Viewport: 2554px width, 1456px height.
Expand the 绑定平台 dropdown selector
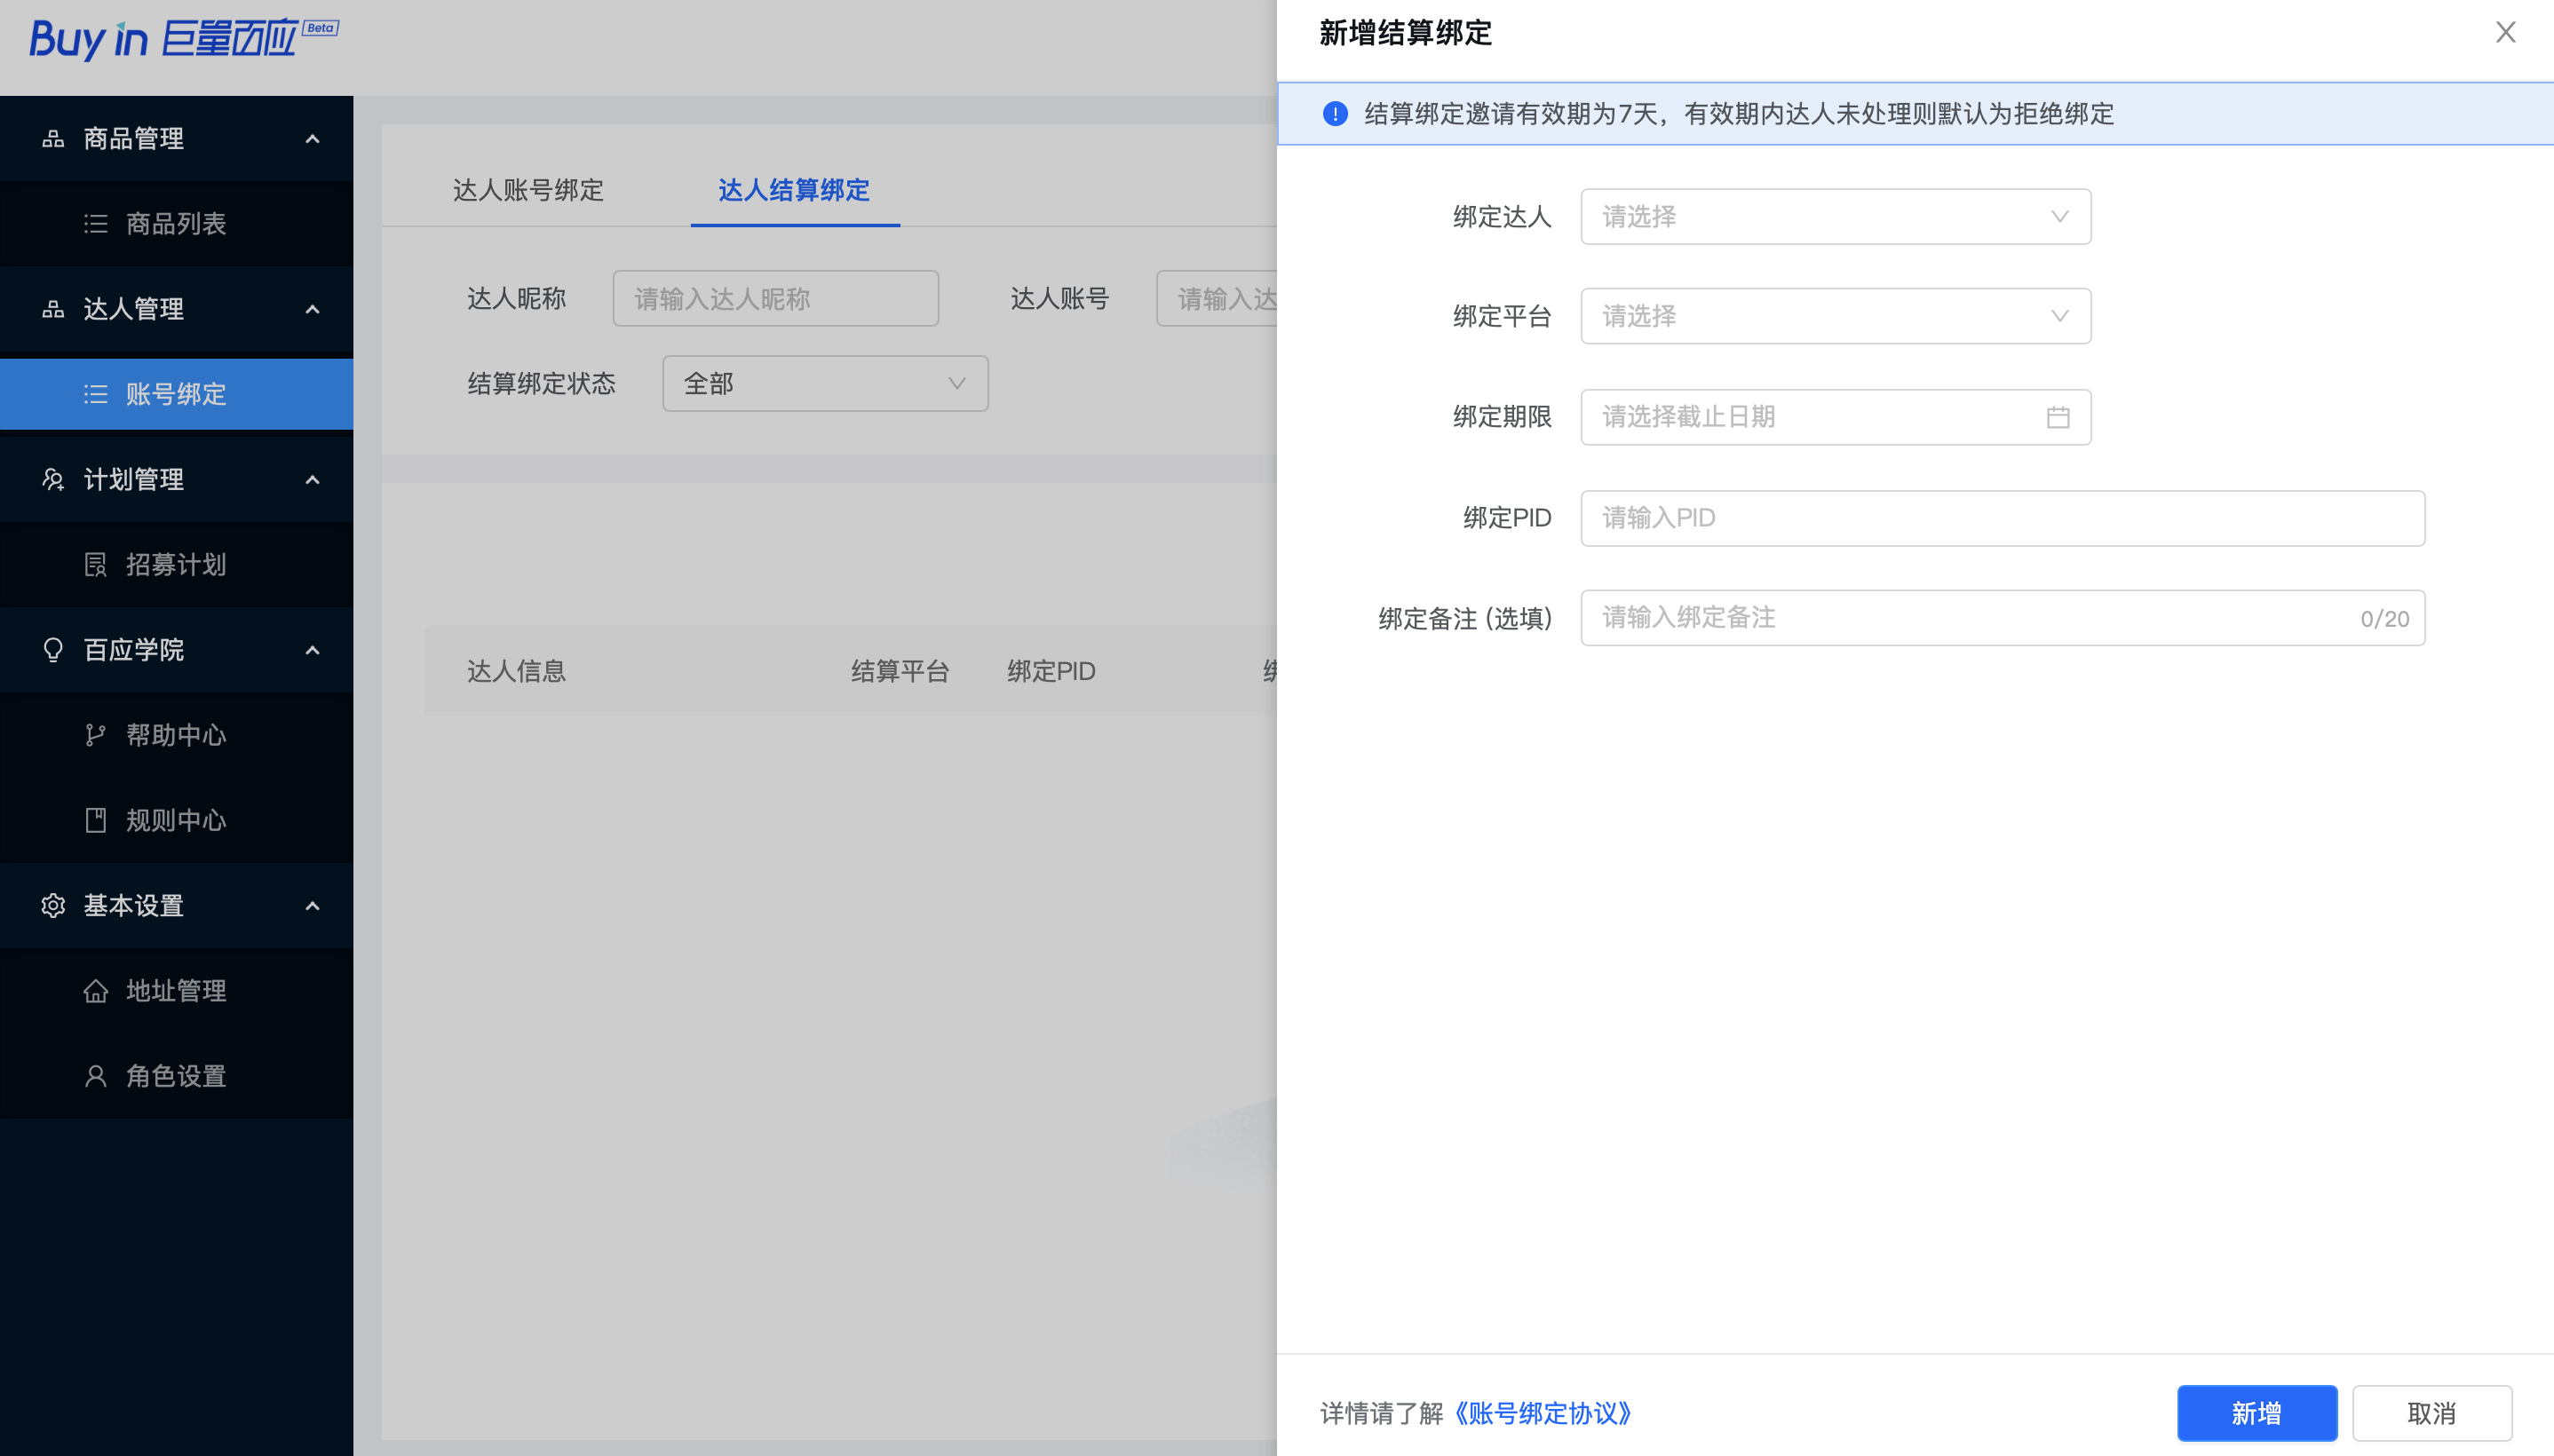coord(1833,316)
